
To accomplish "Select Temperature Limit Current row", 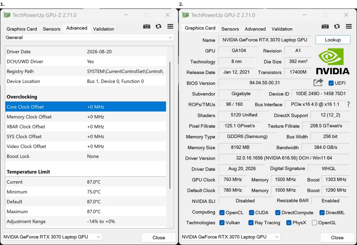I will (86, 182).
